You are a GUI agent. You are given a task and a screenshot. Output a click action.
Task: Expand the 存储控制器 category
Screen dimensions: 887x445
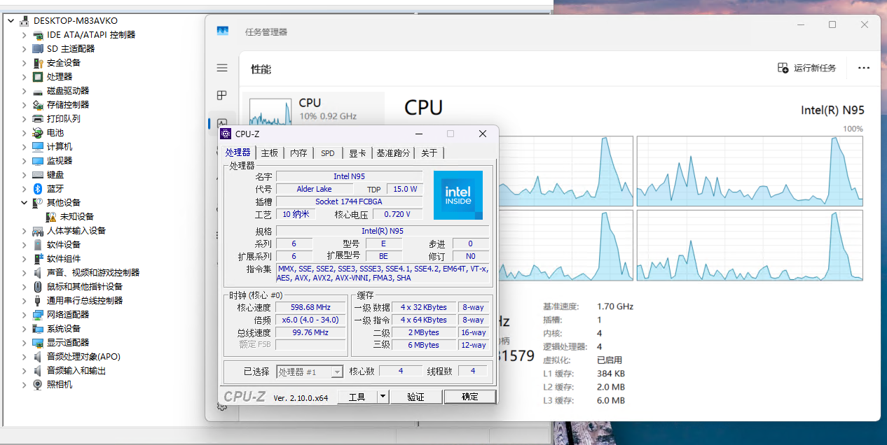click(x=24, y=104)
